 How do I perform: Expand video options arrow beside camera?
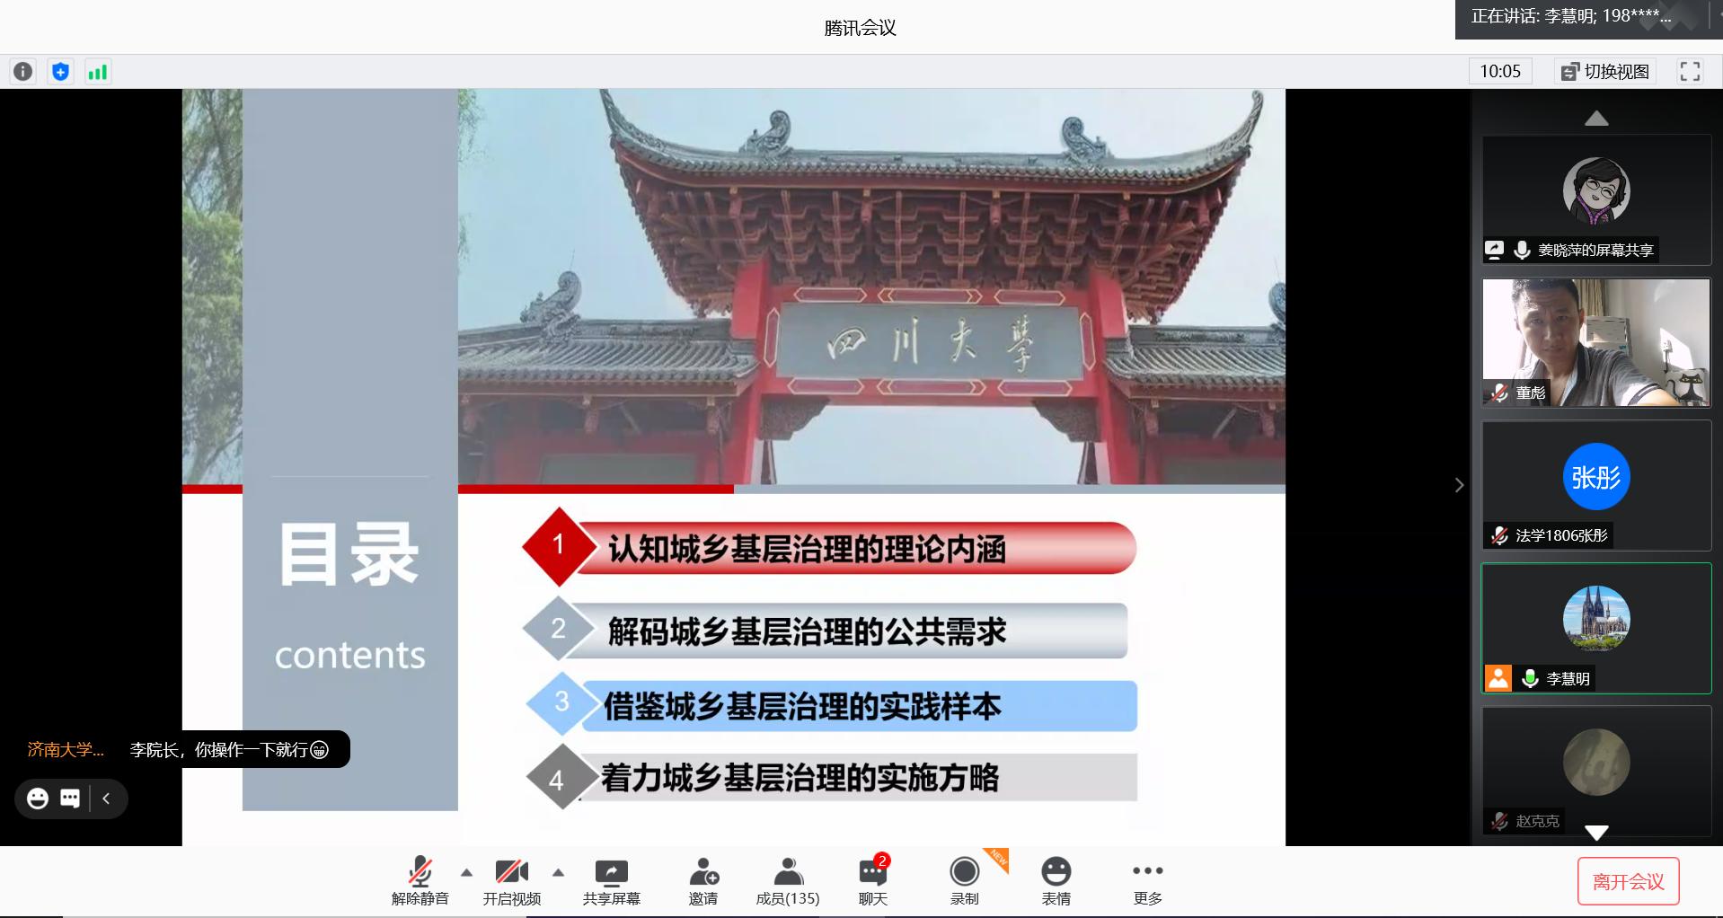[558, 872]
